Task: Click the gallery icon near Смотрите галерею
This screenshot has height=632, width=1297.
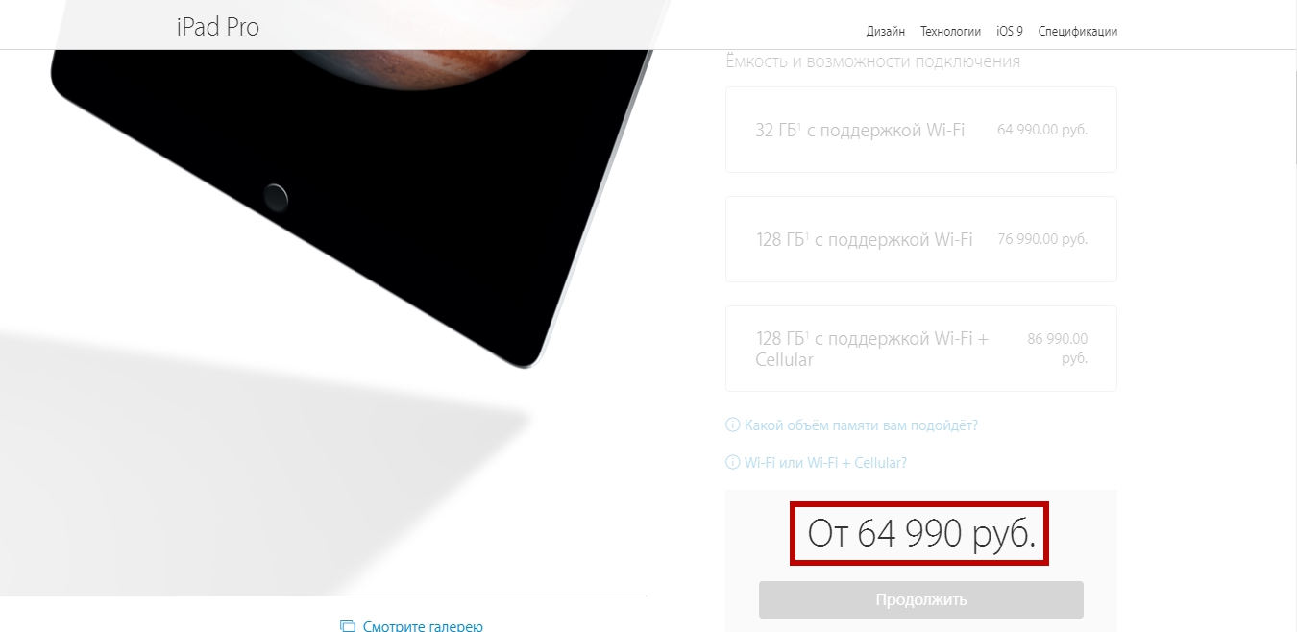Action: point(348,626)
